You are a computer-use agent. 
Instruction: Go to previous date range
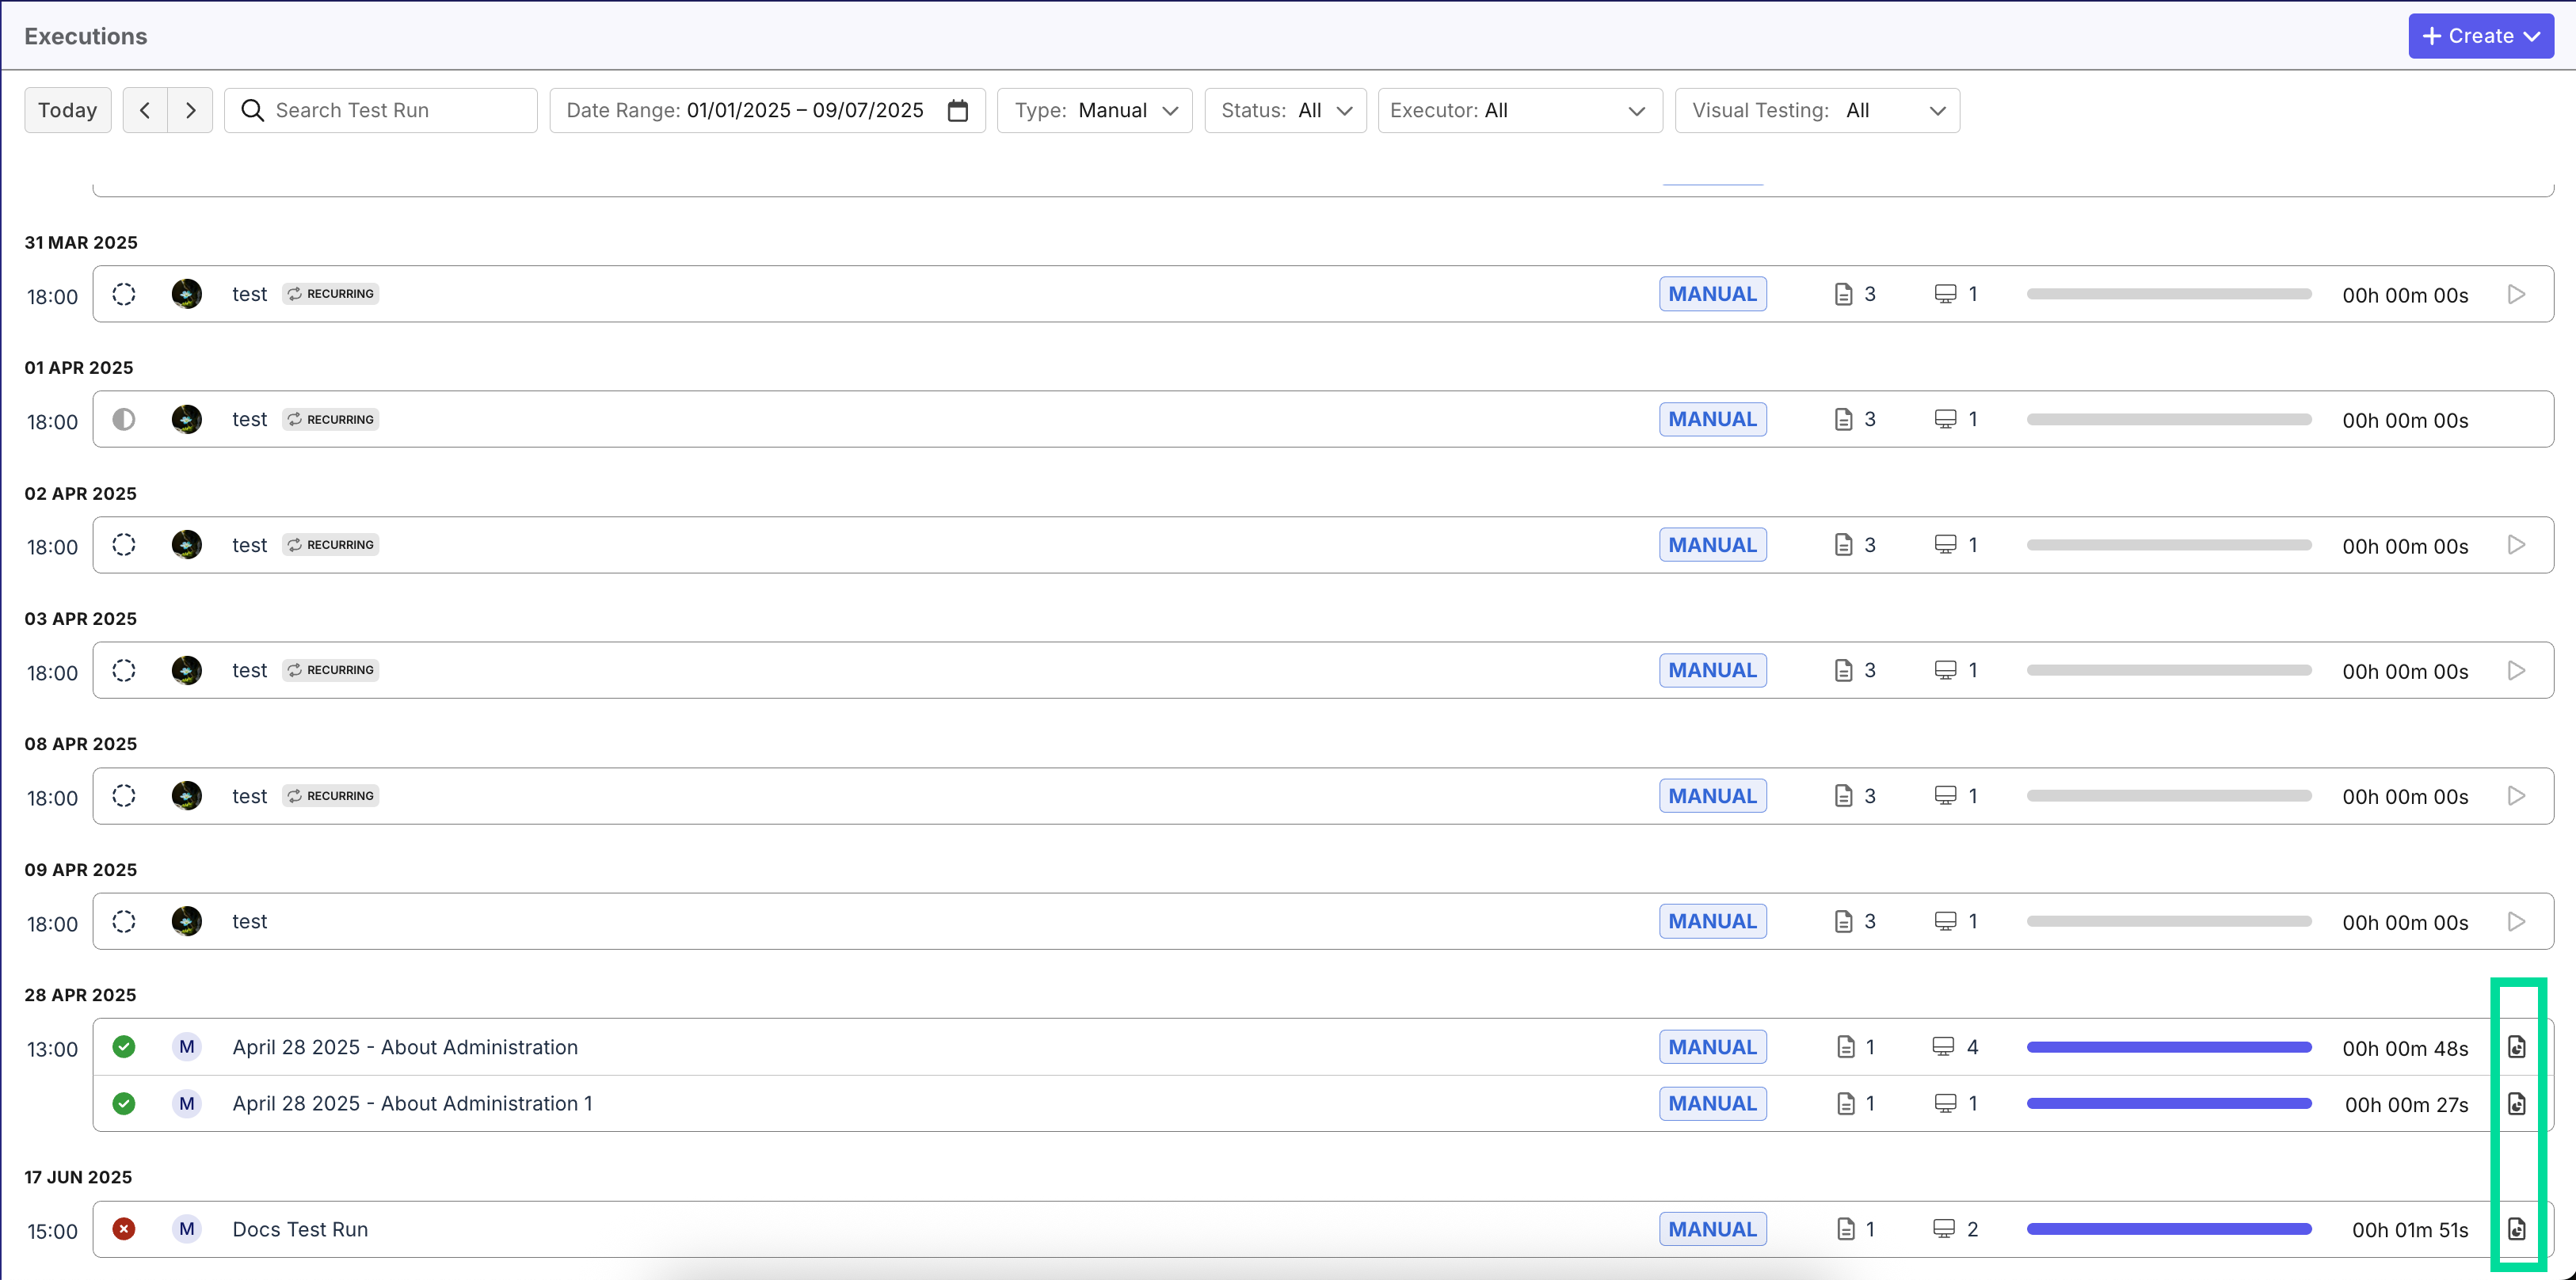point(145,110)
